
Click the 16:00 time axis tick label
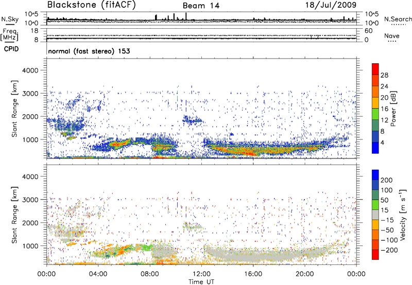point(253,274)
